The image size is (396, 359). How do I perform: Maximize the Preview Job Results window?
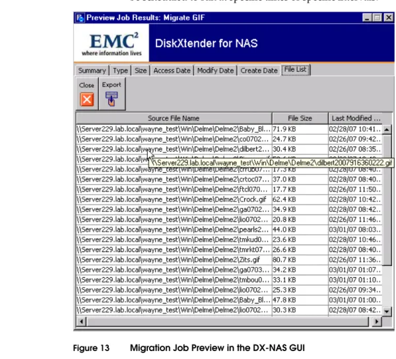378,18
